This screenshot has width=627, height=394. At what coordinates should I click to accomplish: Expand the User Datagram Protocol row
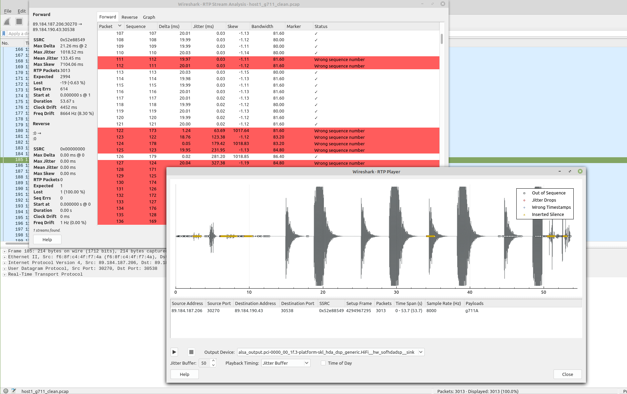click(4, 269)
